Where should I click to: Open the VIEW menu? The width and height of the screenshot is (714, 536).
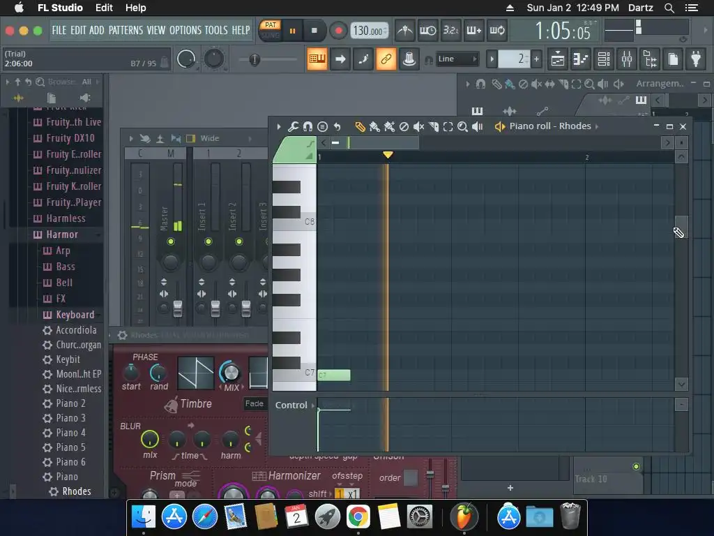(156, 30)
